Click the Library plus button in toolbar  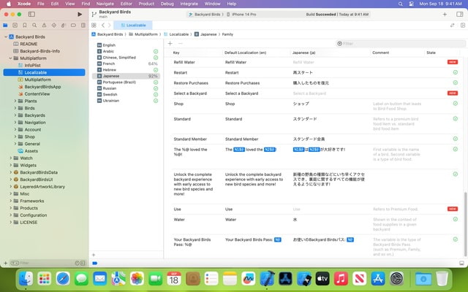click(x=444, y=14)
